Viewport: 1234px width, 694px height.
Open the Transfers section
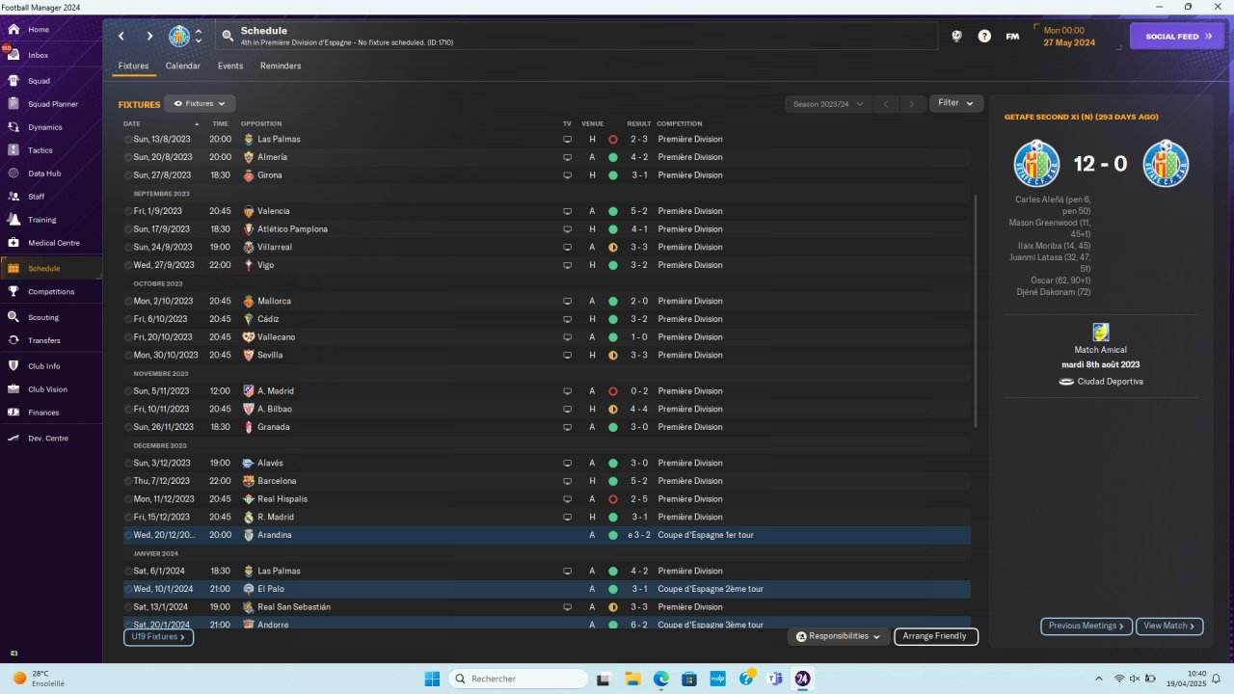click(x=44, y=340)
